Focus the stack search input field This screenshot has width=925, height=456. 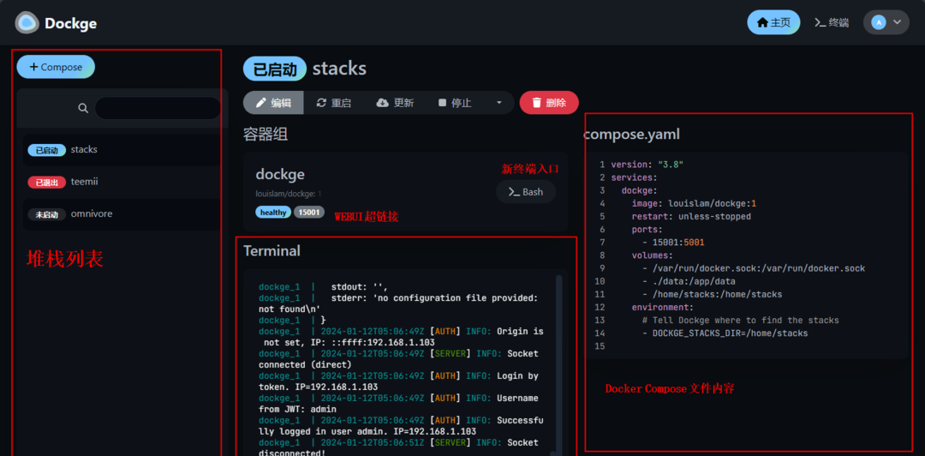tap(158, 108)
